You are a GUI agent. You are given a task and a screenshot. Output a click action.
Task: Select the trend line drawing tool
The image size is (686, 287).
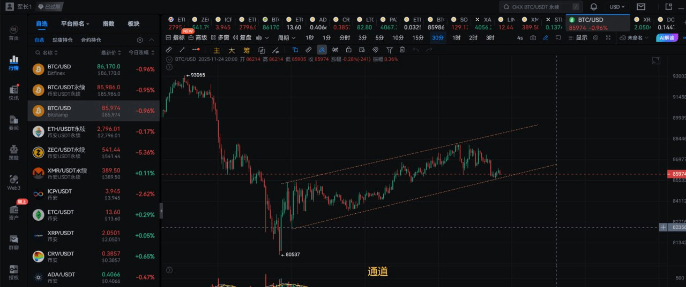tap(182, 50)
